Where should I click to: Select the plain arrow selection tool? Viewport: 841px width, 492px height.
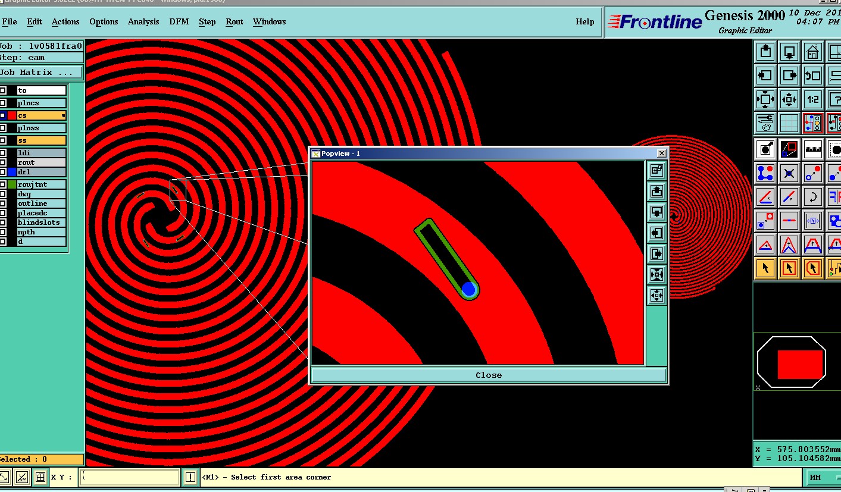coord(765,268)
